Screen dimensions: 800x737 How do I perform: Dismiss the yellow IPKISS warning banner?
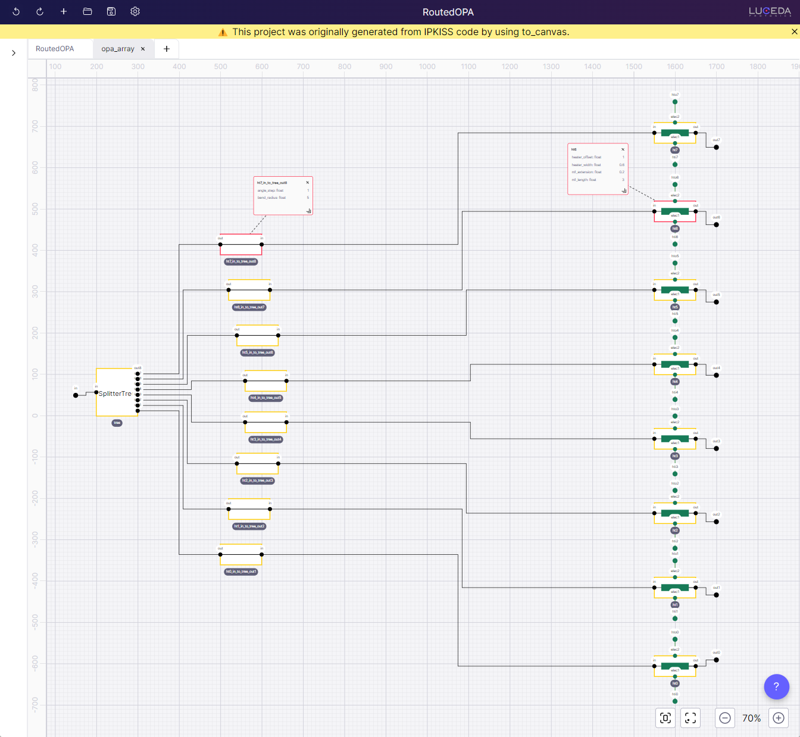(794, 32)
